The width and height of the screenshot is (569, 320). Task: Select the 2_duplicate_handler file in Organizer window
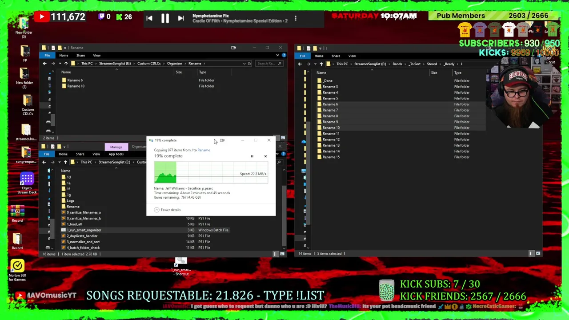[x=82, y=236]
